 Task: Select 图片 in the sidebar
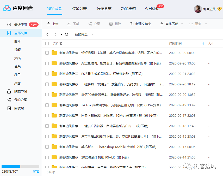point(17,41)
